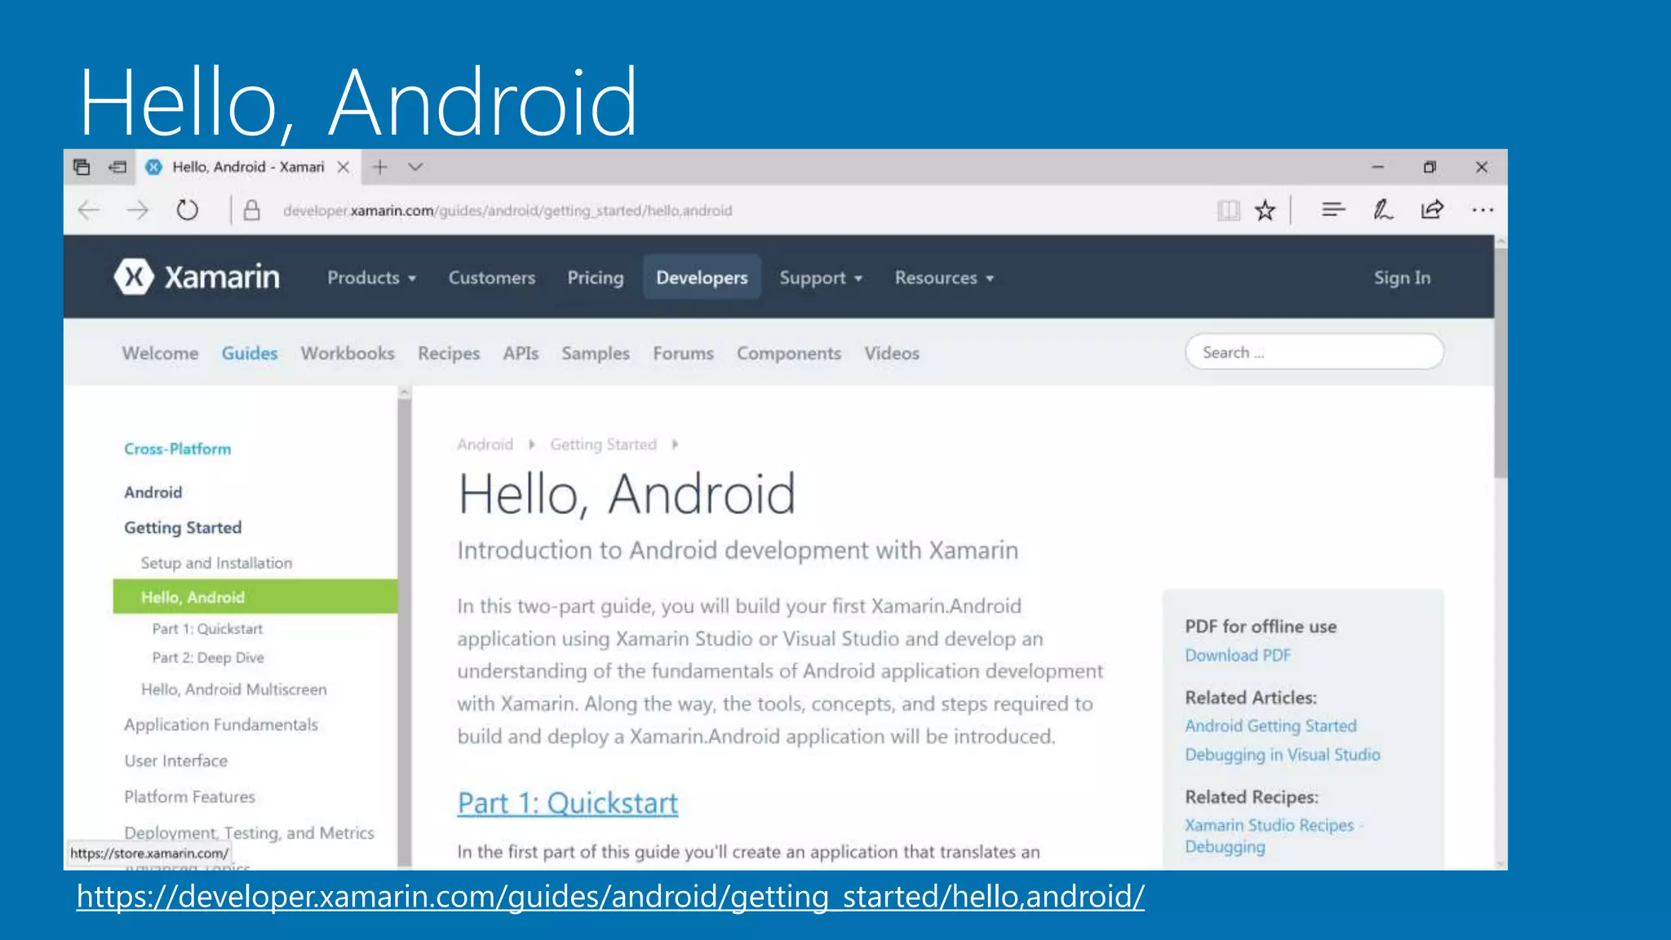This screenshot has height=940, width=1671.
Task: Click the browser address bar URL
Action: pyautogui.click(x=508, y=211)
